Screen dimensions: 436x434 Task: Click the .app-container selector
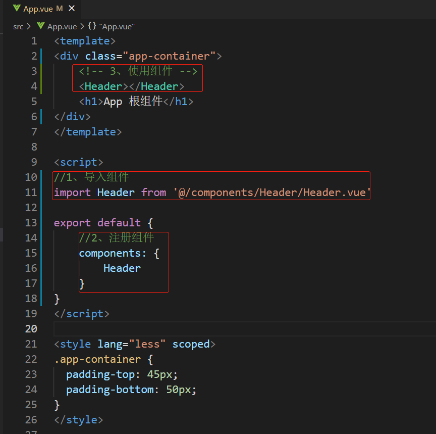pos(97,359)
